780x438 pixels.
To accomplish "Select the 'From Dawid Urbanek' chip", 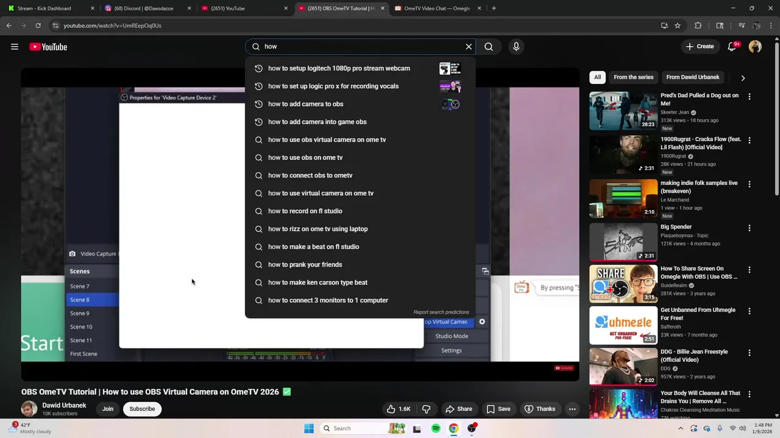I will click(692, 77).
